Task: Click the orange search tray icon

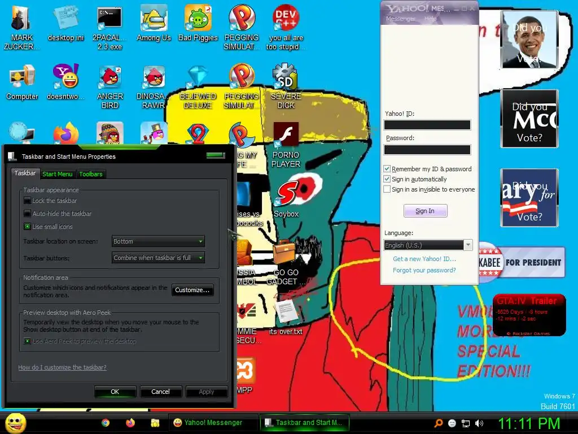Action: 438,423
